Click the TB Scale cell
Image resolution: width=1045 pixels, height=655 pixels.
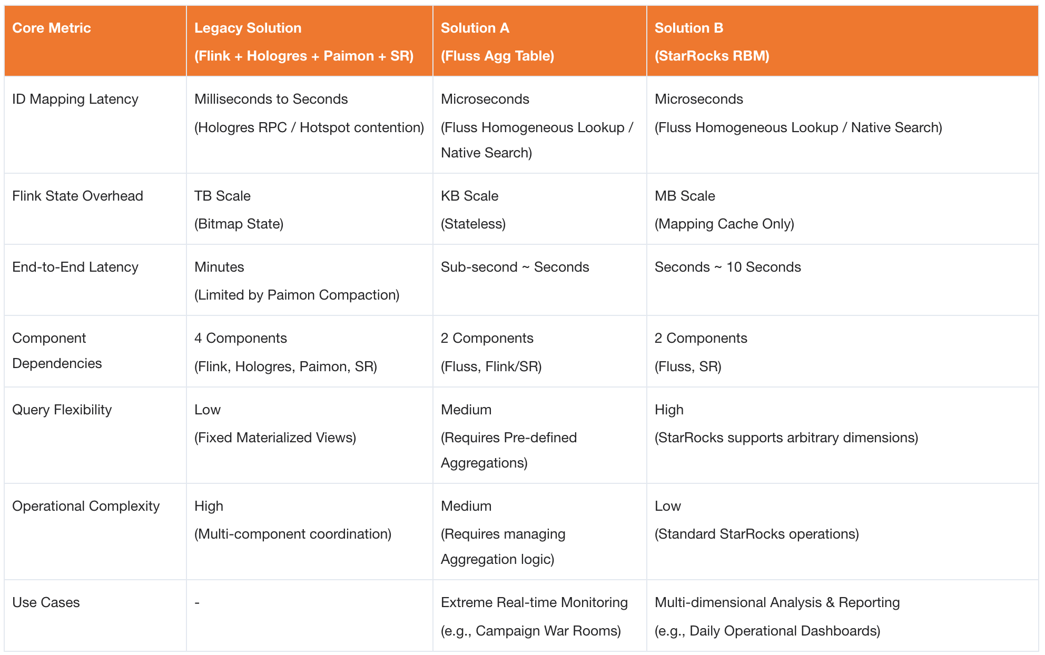coord(222,196)
